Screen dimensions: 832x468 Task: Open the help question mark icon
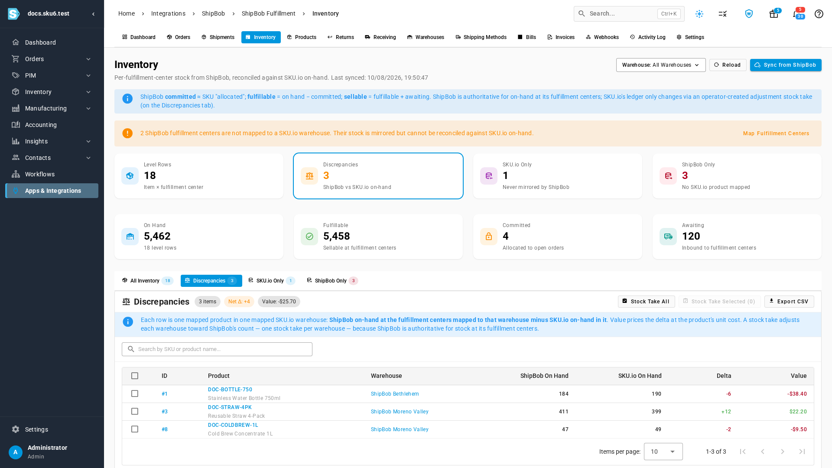(819, 14)
